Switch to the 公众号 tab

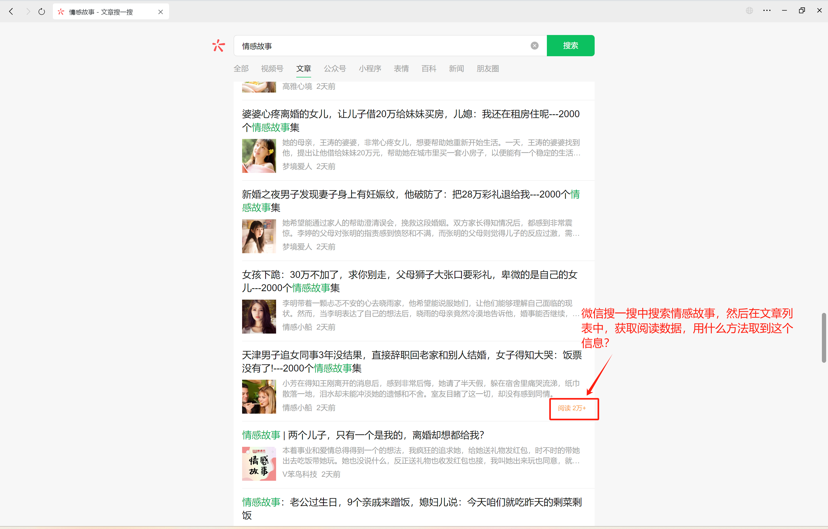pyautogui.click(x=334, y=69)
